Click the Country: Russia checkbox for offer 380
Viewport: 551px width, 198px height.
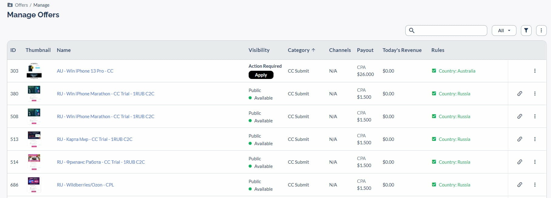[x=434, y=94]
